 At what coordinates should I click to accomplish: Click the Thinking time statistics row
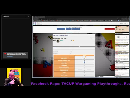pyautogui.click(x=74, y=59)
